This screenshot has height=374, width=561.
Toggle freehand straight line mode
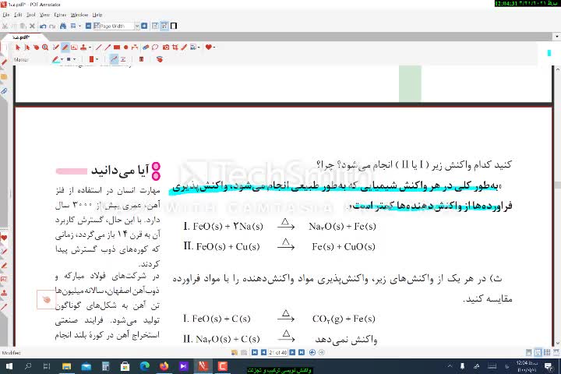pos(114,59)
